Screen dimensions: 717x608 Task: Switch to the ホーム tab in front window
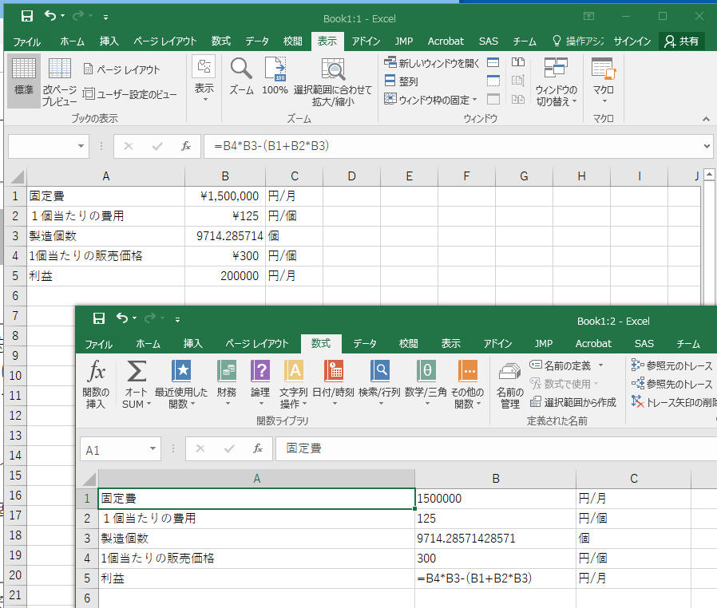pyautogui.click(x=149, y=344)
